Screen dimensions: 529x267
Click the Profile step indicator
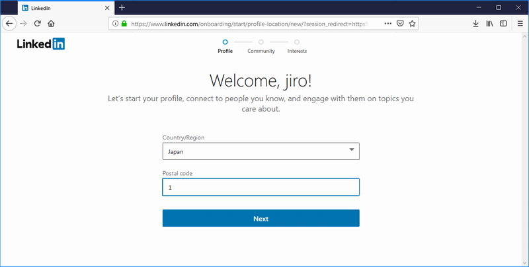(225, 46)
